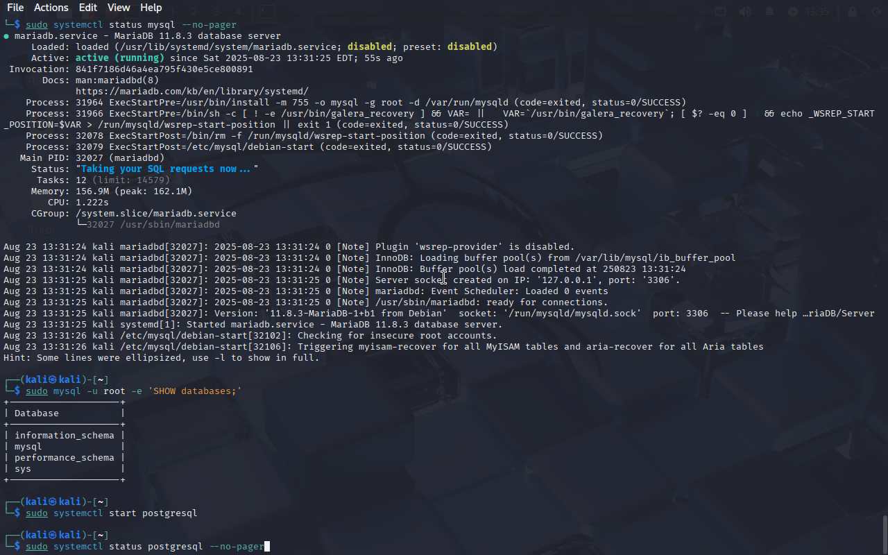
Task: Click 'Taking your SQL requests now' status text
Action: [x=167, y=169]
